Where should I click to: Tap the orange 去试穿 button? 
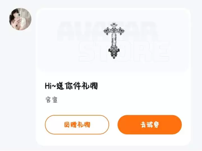point(150,125)
